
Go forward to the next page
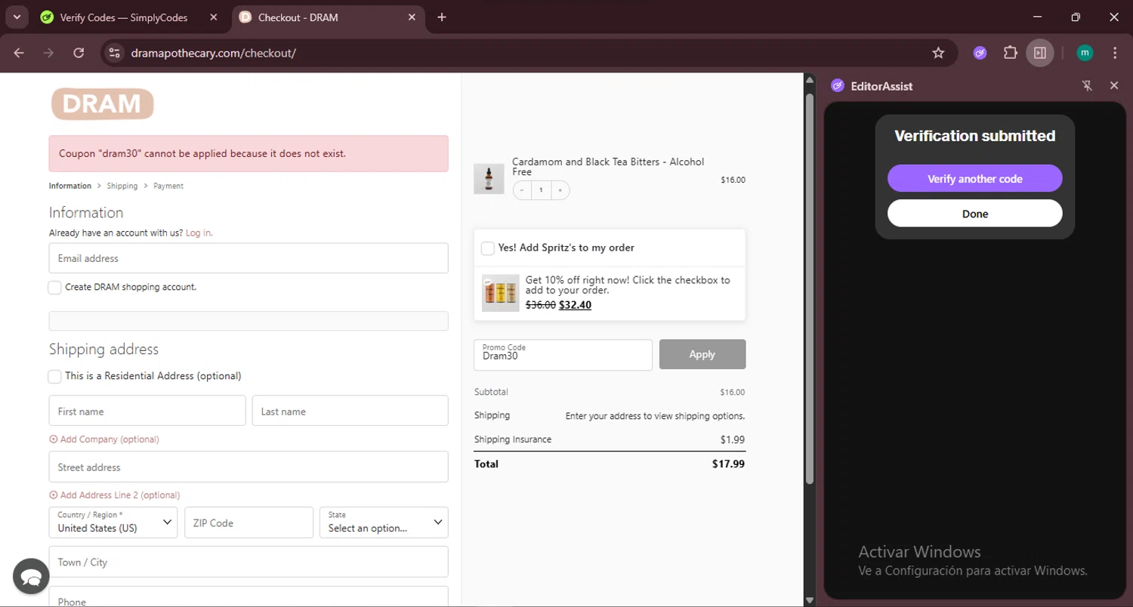point(49,53)
